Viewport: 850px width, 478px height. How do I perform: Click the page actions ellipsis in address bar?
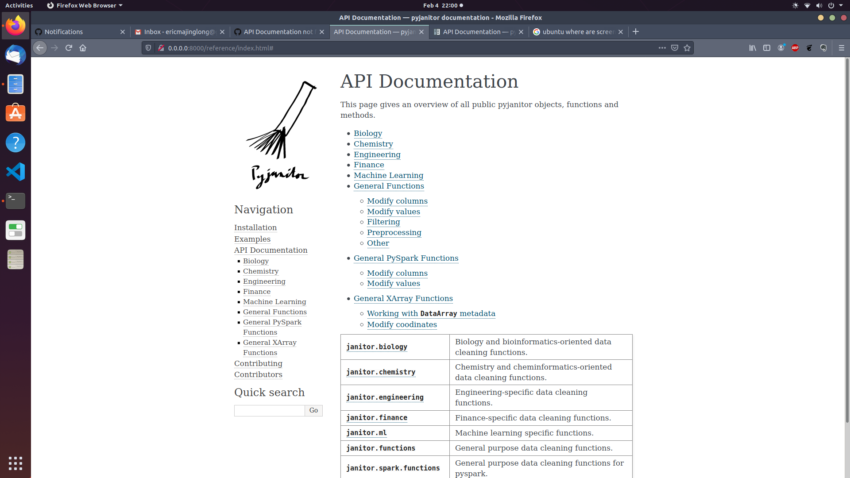(662, 48)
